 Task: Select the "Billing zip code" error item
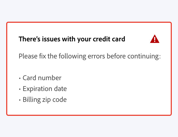(44, 100)
